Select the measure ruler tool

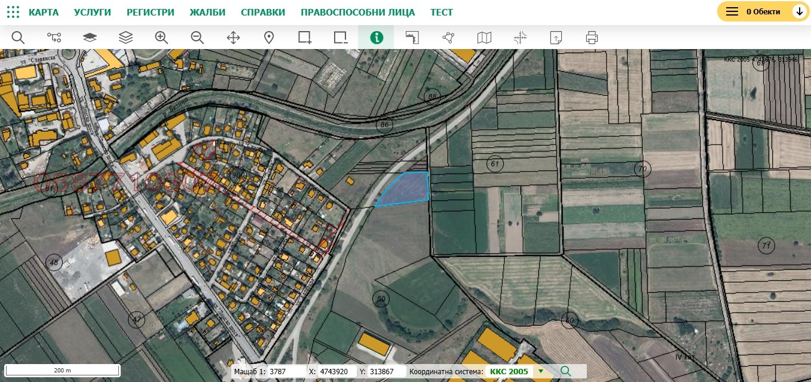(412, 38)
